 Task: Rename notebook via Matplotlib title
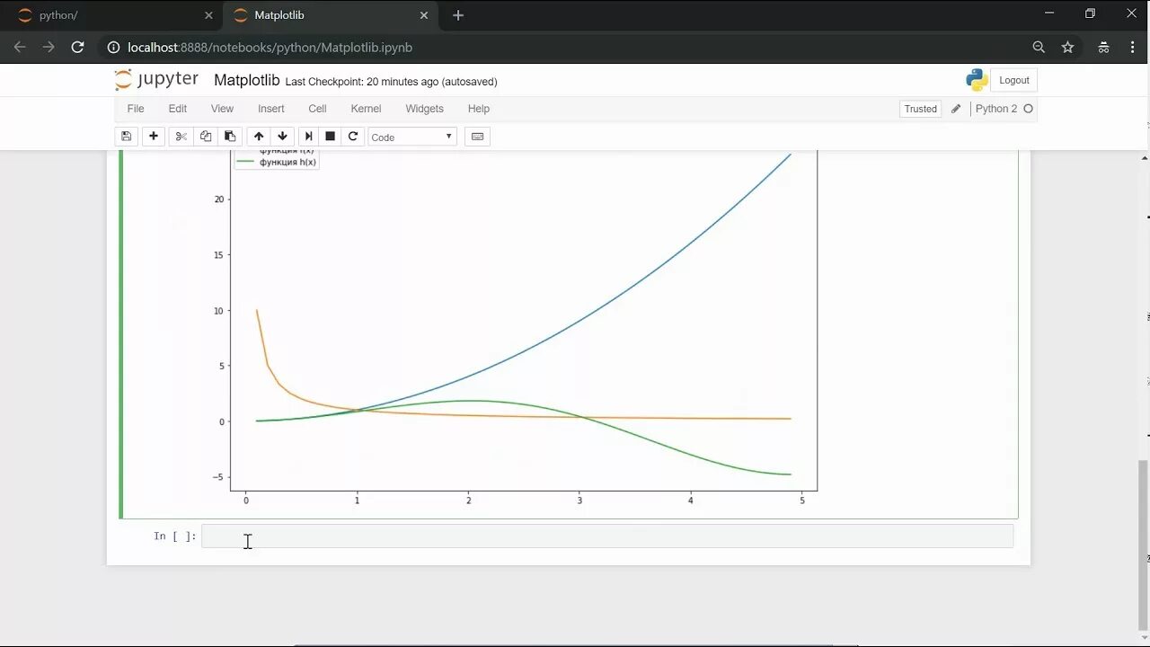(x=246, y=80)
